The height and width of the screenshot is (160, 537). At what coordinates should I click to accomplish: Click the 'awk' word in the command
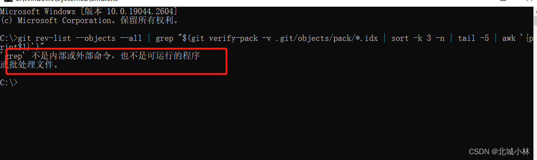509,38
